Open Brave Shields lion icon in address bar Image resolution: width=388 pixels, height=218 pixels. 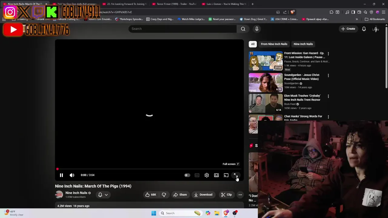[292, 12]
